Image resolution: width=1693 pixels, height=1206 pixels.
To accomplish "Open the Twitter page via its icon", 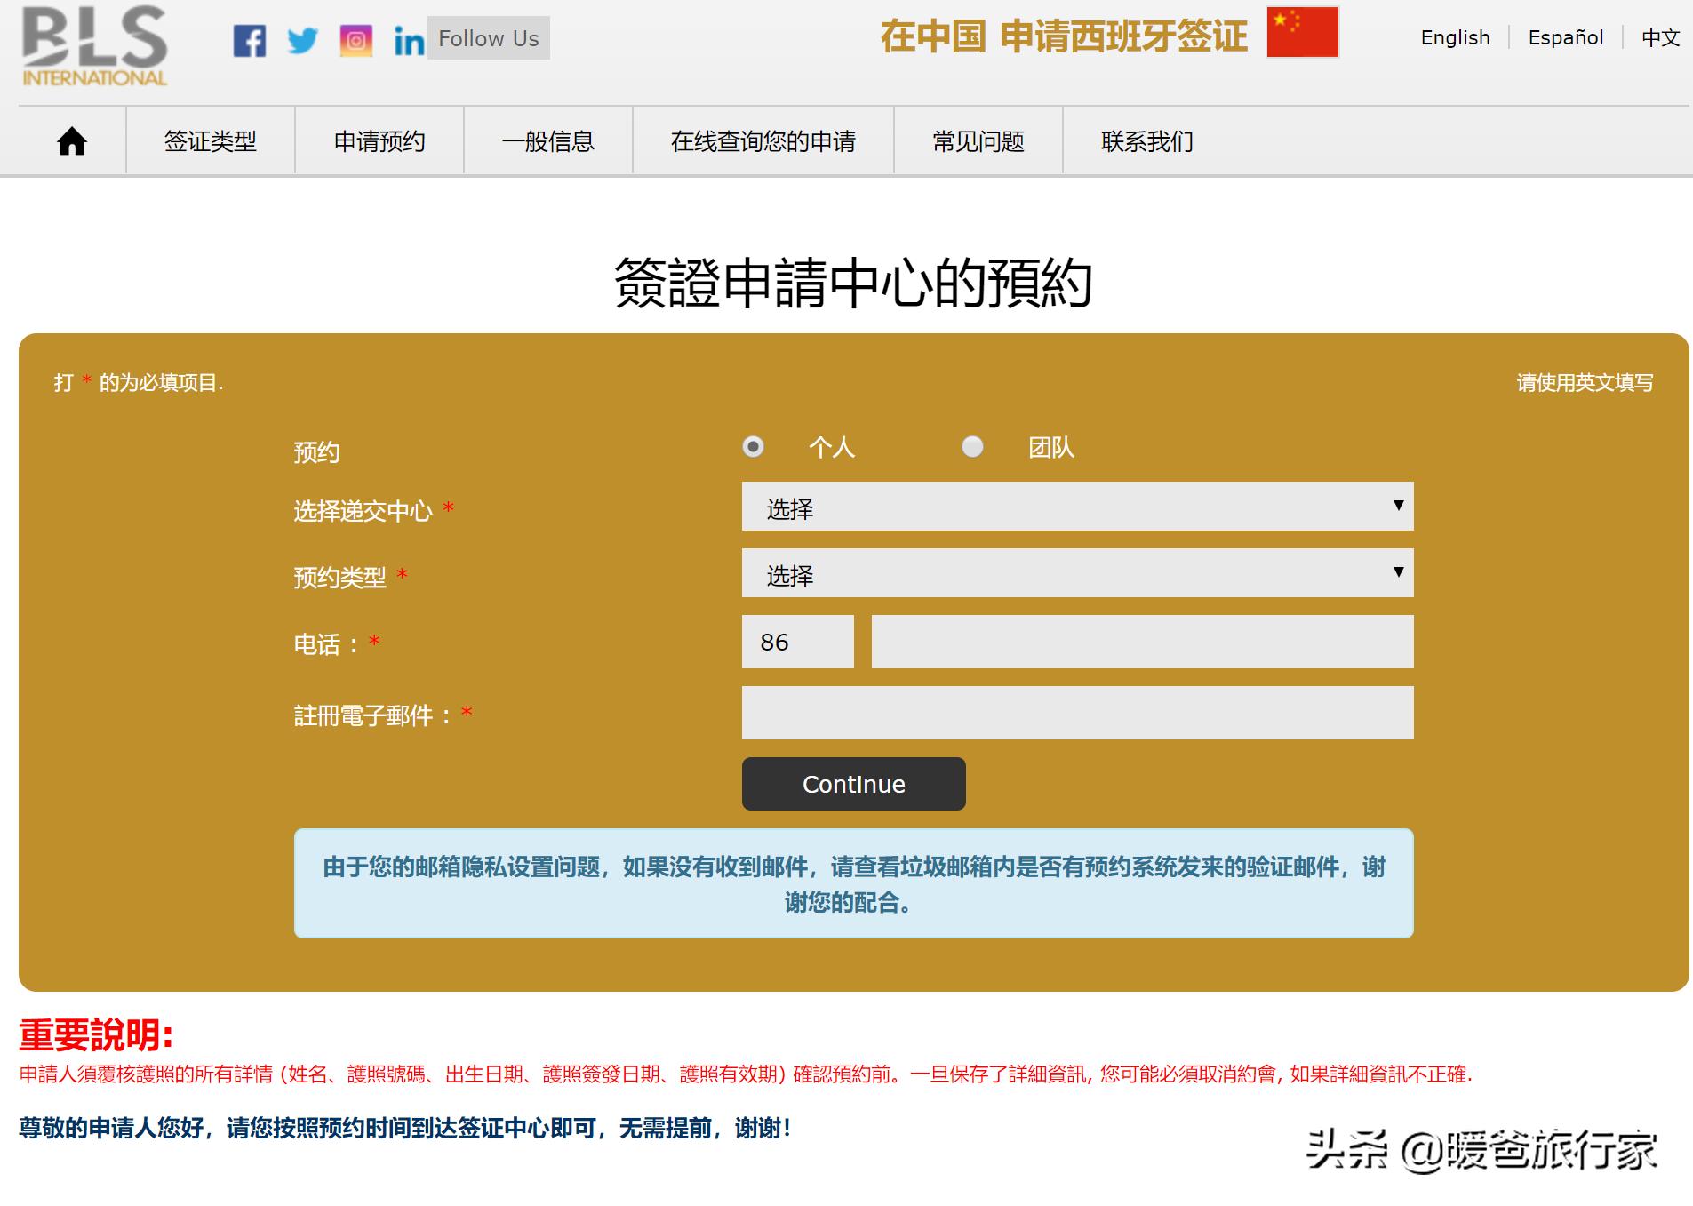I will click(x=304, y=39).
